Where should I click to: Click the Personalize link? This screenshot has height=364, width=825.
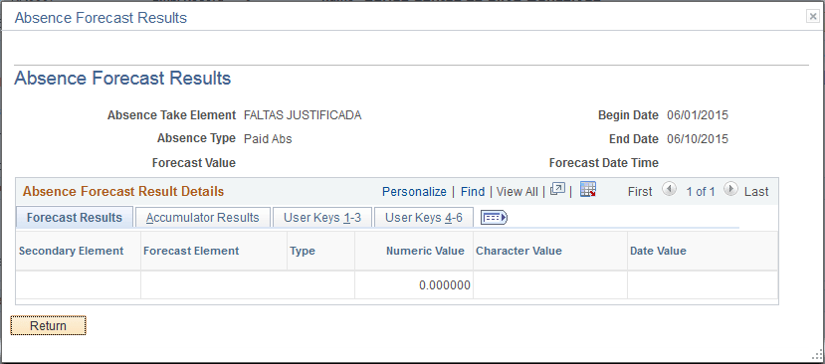pyautogui.click(x=414, y=192)
